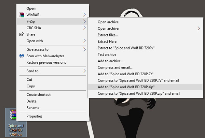Image resolution: width=205 pixels, height=138 pixels.
Task: Choose Rename from context menu
Action: coord(53,108)
